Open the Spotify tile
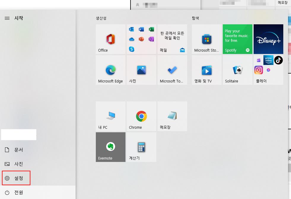This screenshot has width=291, height=199. click(238, 39)
